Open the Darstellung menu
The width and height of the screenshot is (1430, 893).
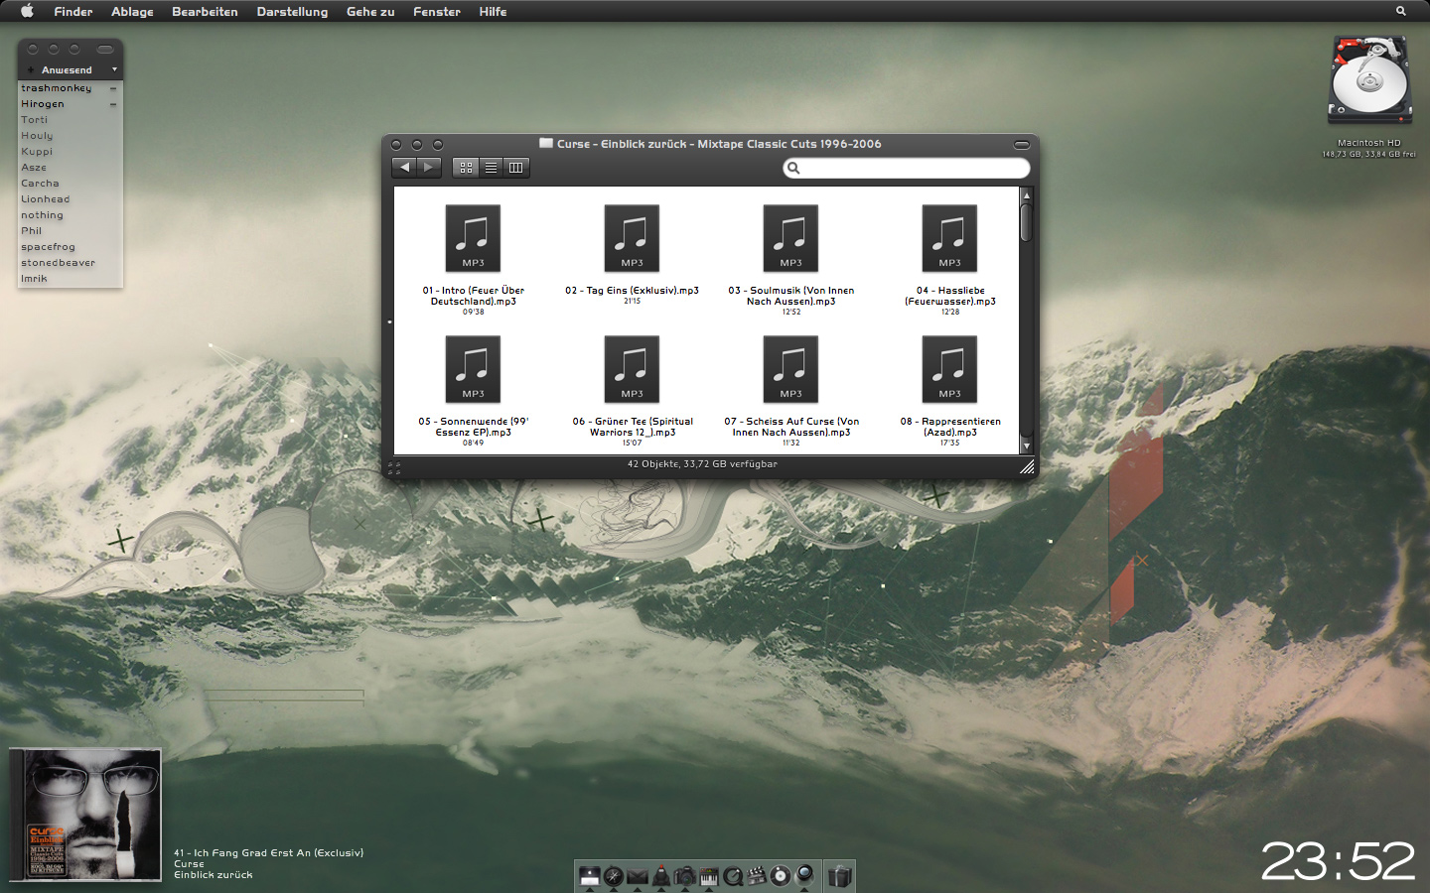(292, 12)
